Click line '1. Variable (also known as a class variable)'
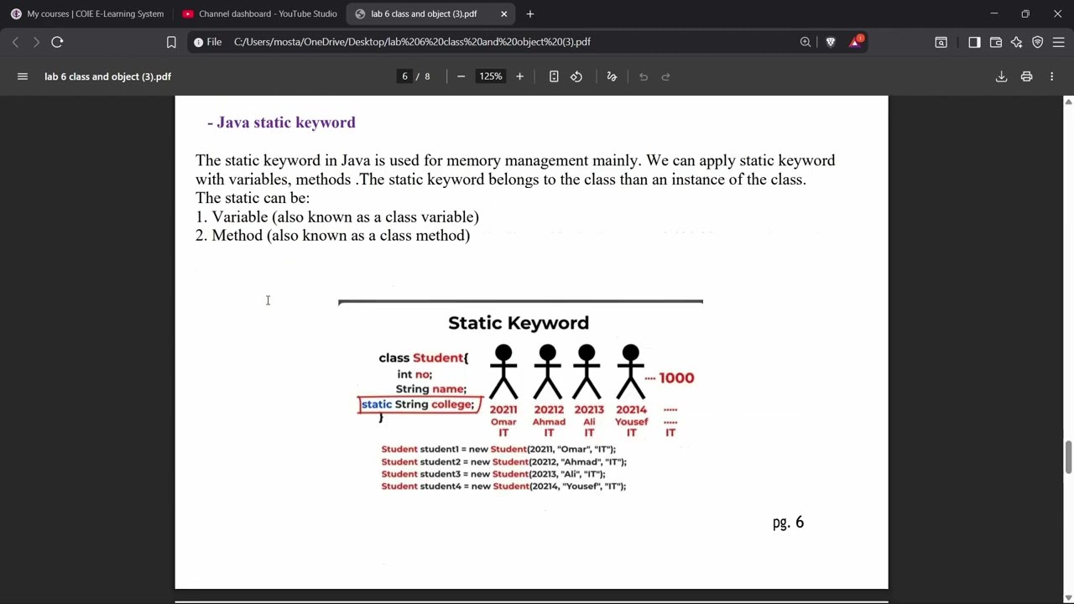1074x604 pixels. tap(337, 216)
